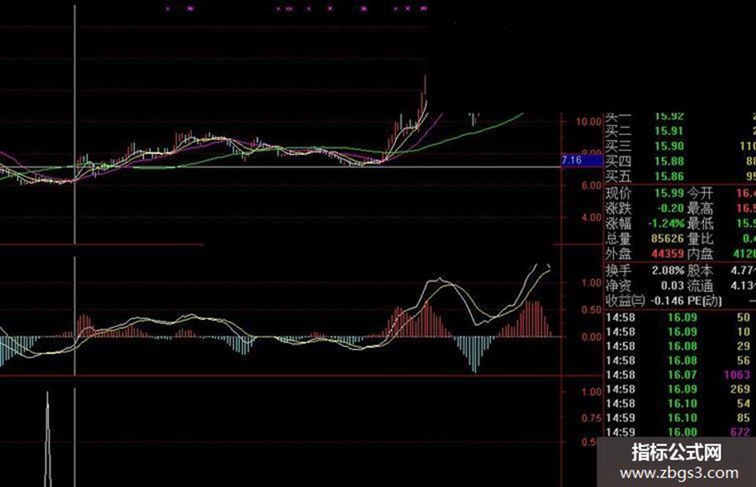Click the tall red candlestick at the price peak

(x=425, y=86)
